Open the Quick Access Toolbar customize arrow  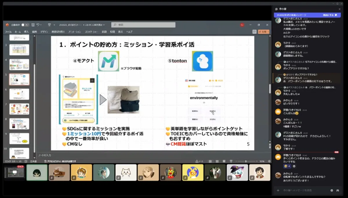55,25
